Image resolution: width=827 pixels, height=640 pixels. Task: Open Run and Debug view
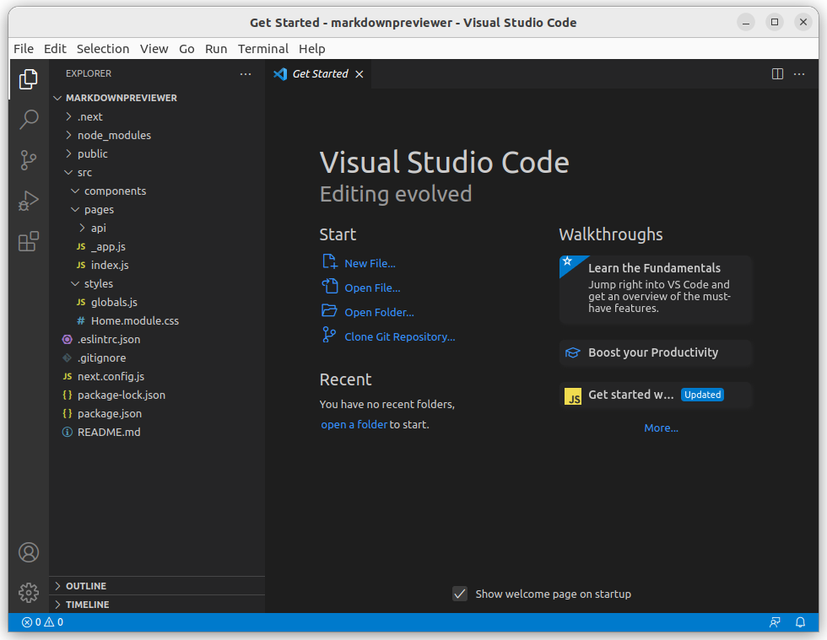click(29, 201)
